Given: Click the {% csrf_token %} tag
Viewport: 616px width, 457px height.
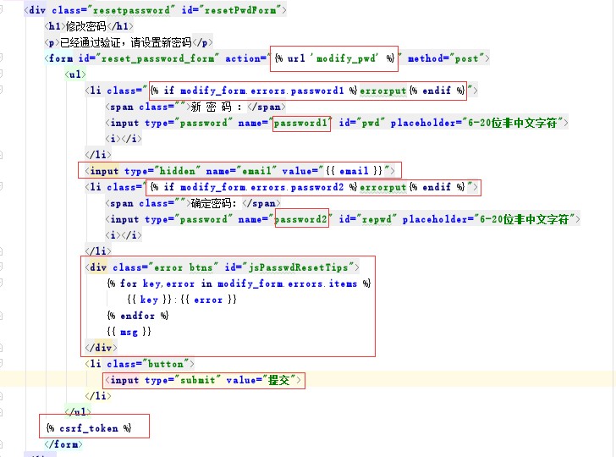Looking at the screenshot, I should 89,428.
